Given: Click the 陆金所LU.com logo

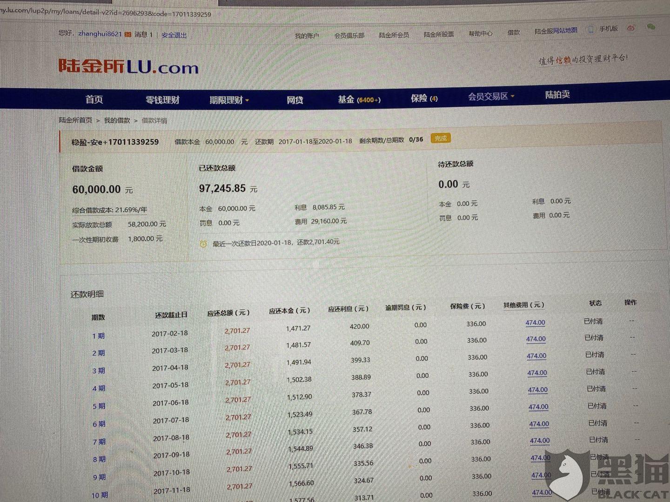Looking at the screenshot, I should [128, 66].
